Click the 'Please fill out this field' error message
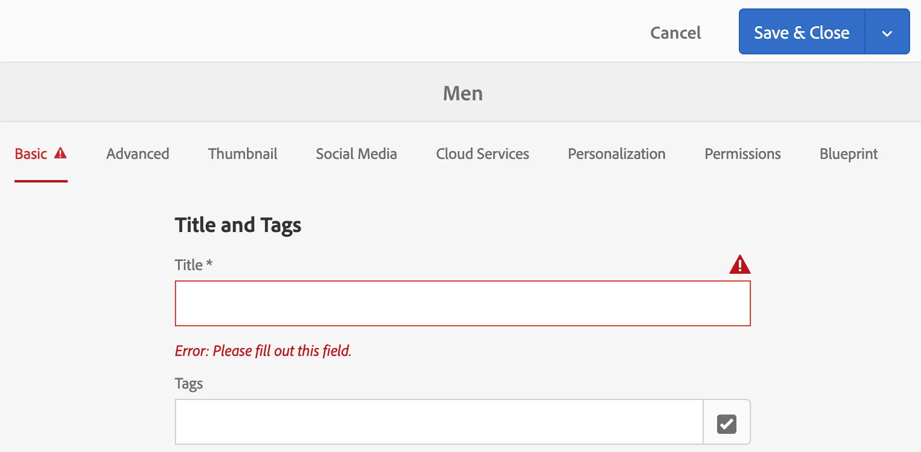 (x=263, y=350)
